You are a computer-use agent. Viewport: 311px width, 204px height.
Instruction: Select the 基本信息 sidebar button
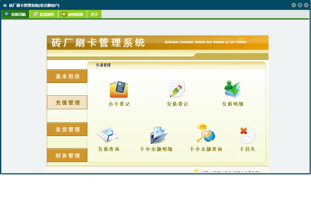pos(67,76)
